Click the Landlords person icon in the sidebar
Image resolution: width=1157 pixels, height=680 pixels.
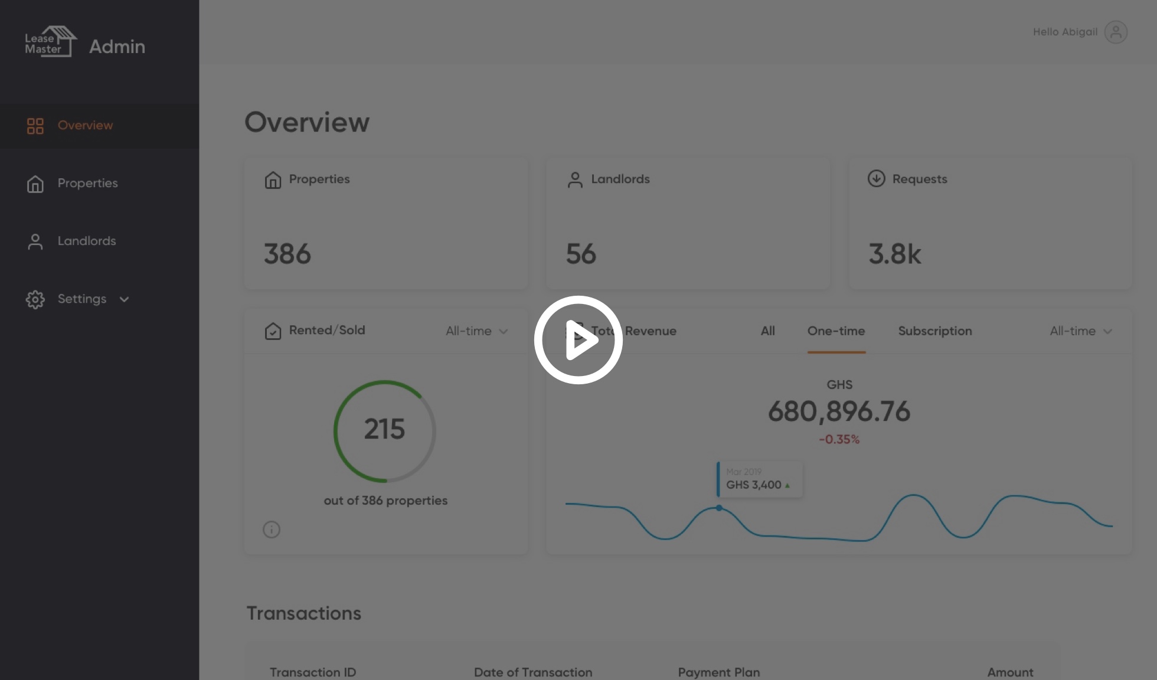tap(35, 241)
